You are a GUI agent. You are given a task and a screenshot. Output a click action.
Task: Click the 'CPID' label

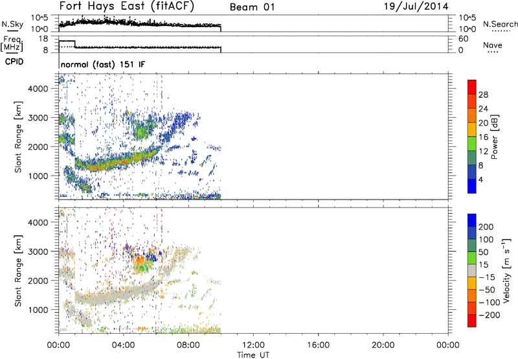coord(14,62)
